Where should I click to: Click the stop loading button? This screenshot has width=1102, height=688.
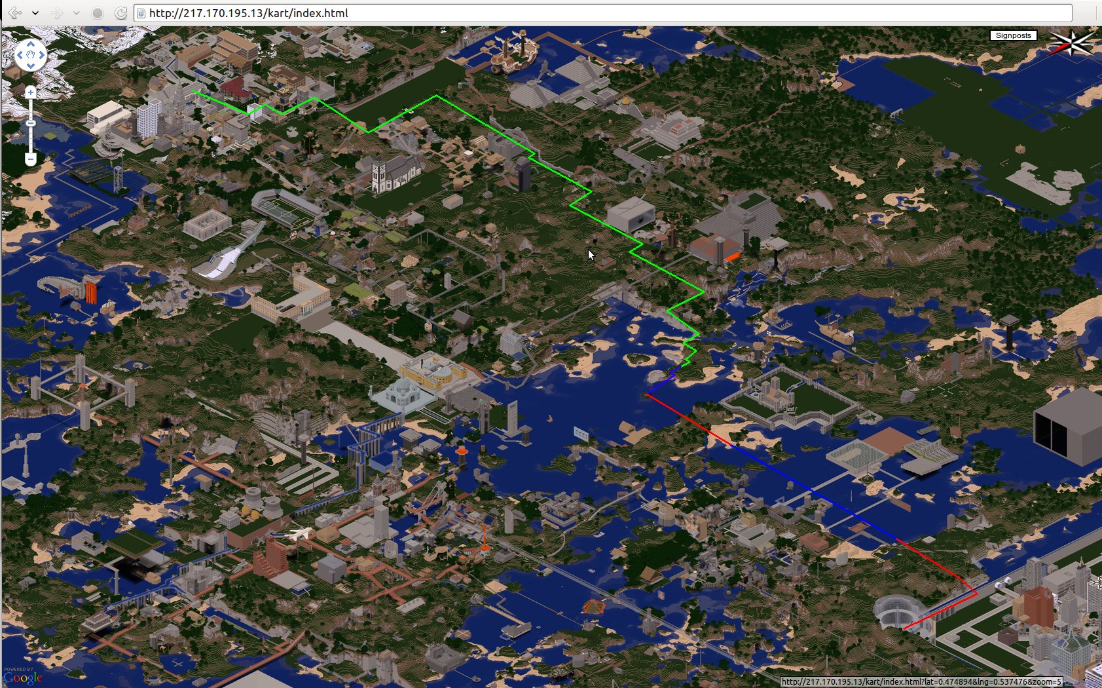tap(98, 13)
